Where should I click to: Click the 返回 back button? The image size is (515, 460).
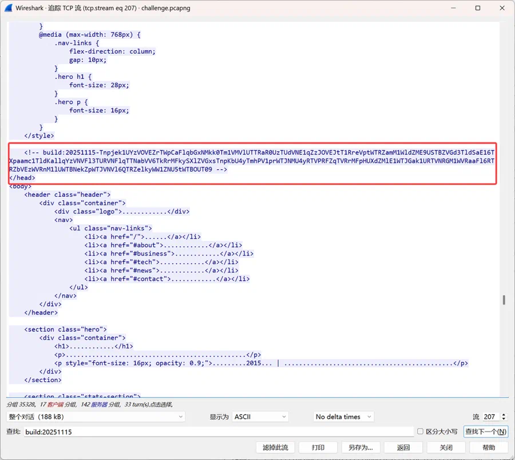point(403,447)
